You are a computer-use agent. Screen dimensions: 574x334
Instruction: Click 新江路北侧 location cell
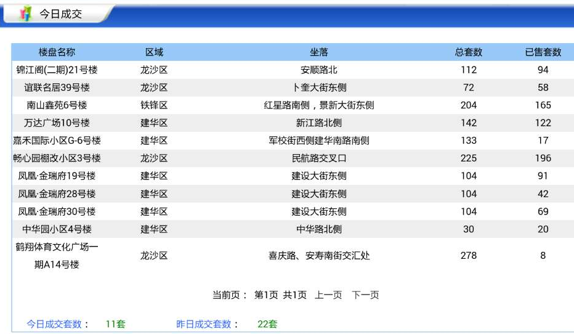pyautogui.click(x=319, y=123)
